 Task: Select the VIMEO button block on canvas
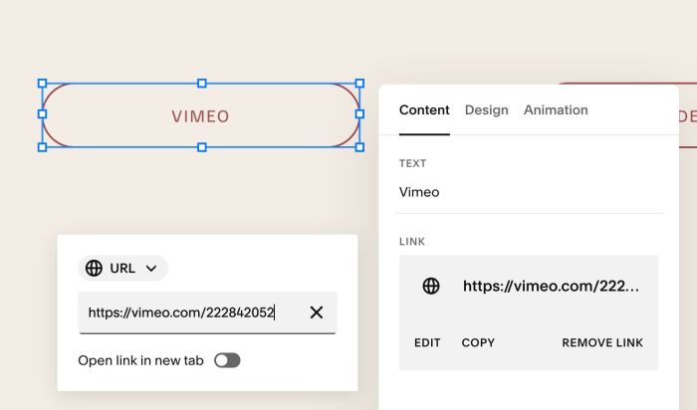point(201,115)
